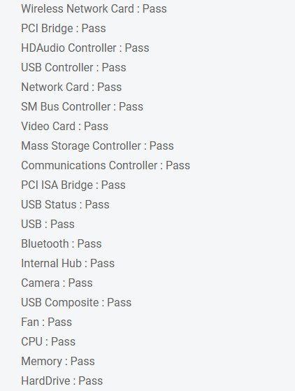
Task: Click the PCI Bridge : Pass entry
Action: coord(64,28)
